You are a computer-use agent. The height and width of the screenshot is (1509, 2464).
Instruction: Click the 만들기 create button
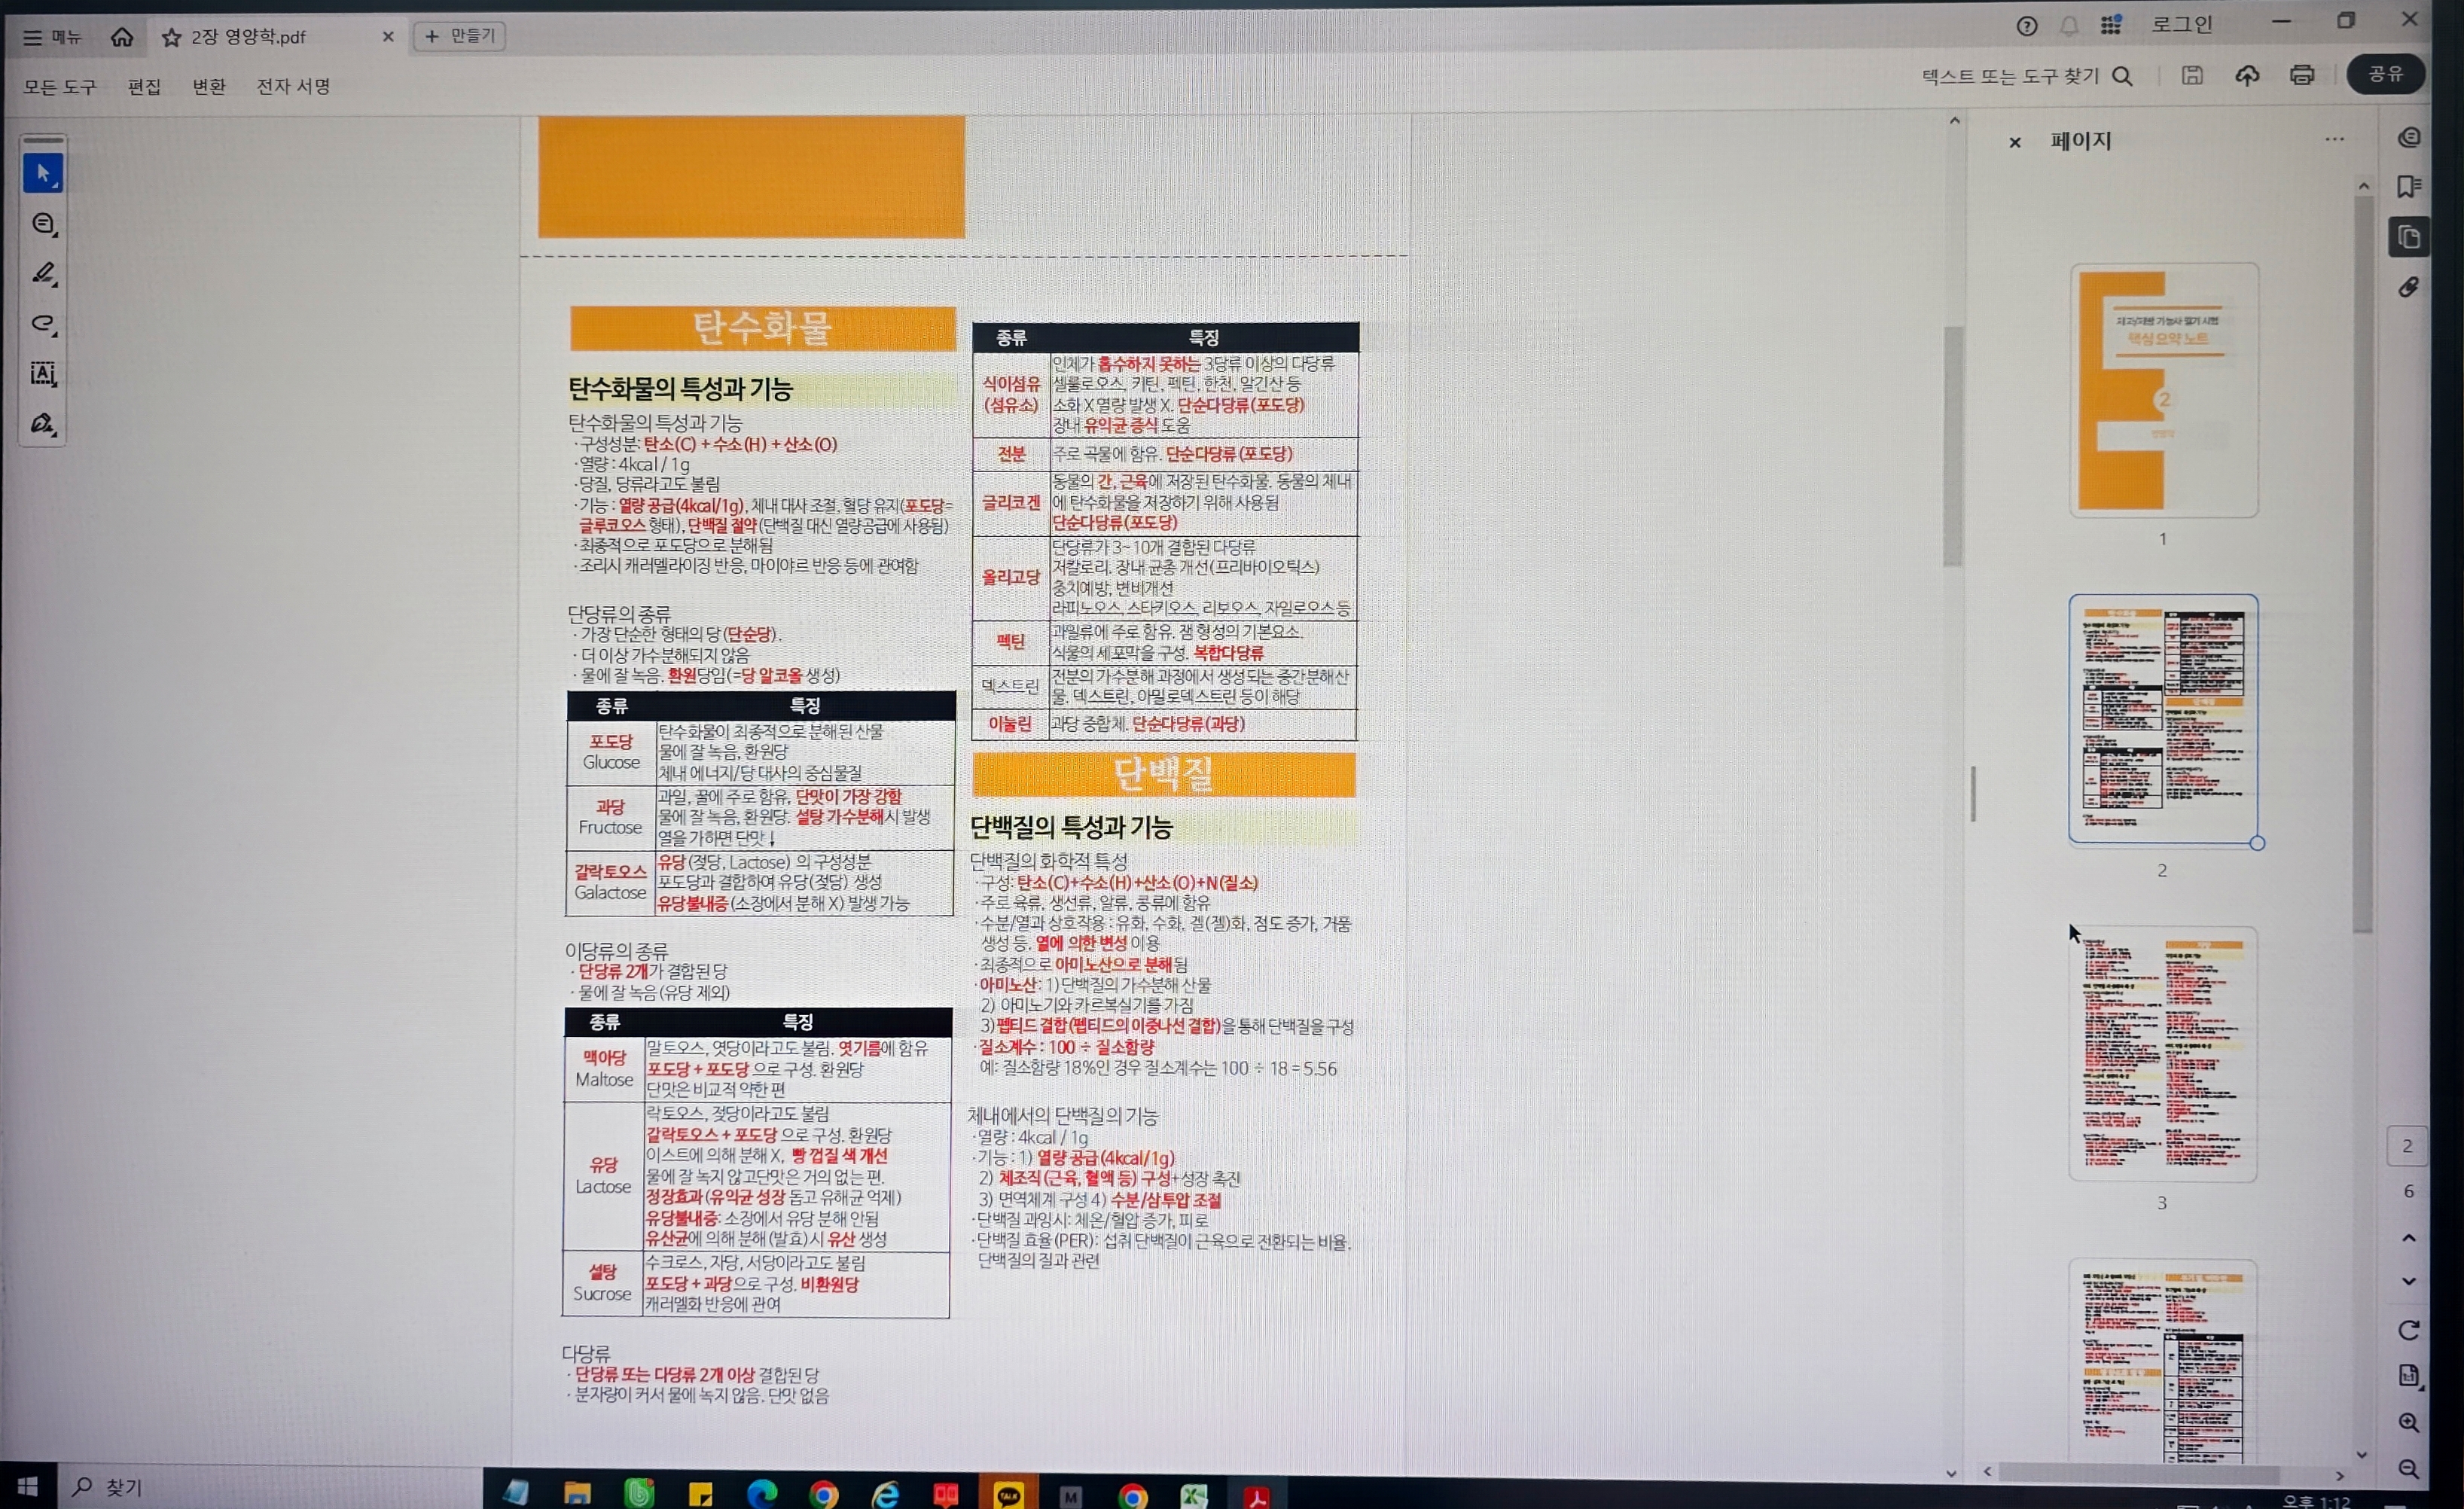(x=459, y=36)
